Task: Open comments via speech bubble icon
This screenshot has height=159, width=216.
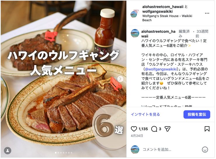Action: click(154, 129)
